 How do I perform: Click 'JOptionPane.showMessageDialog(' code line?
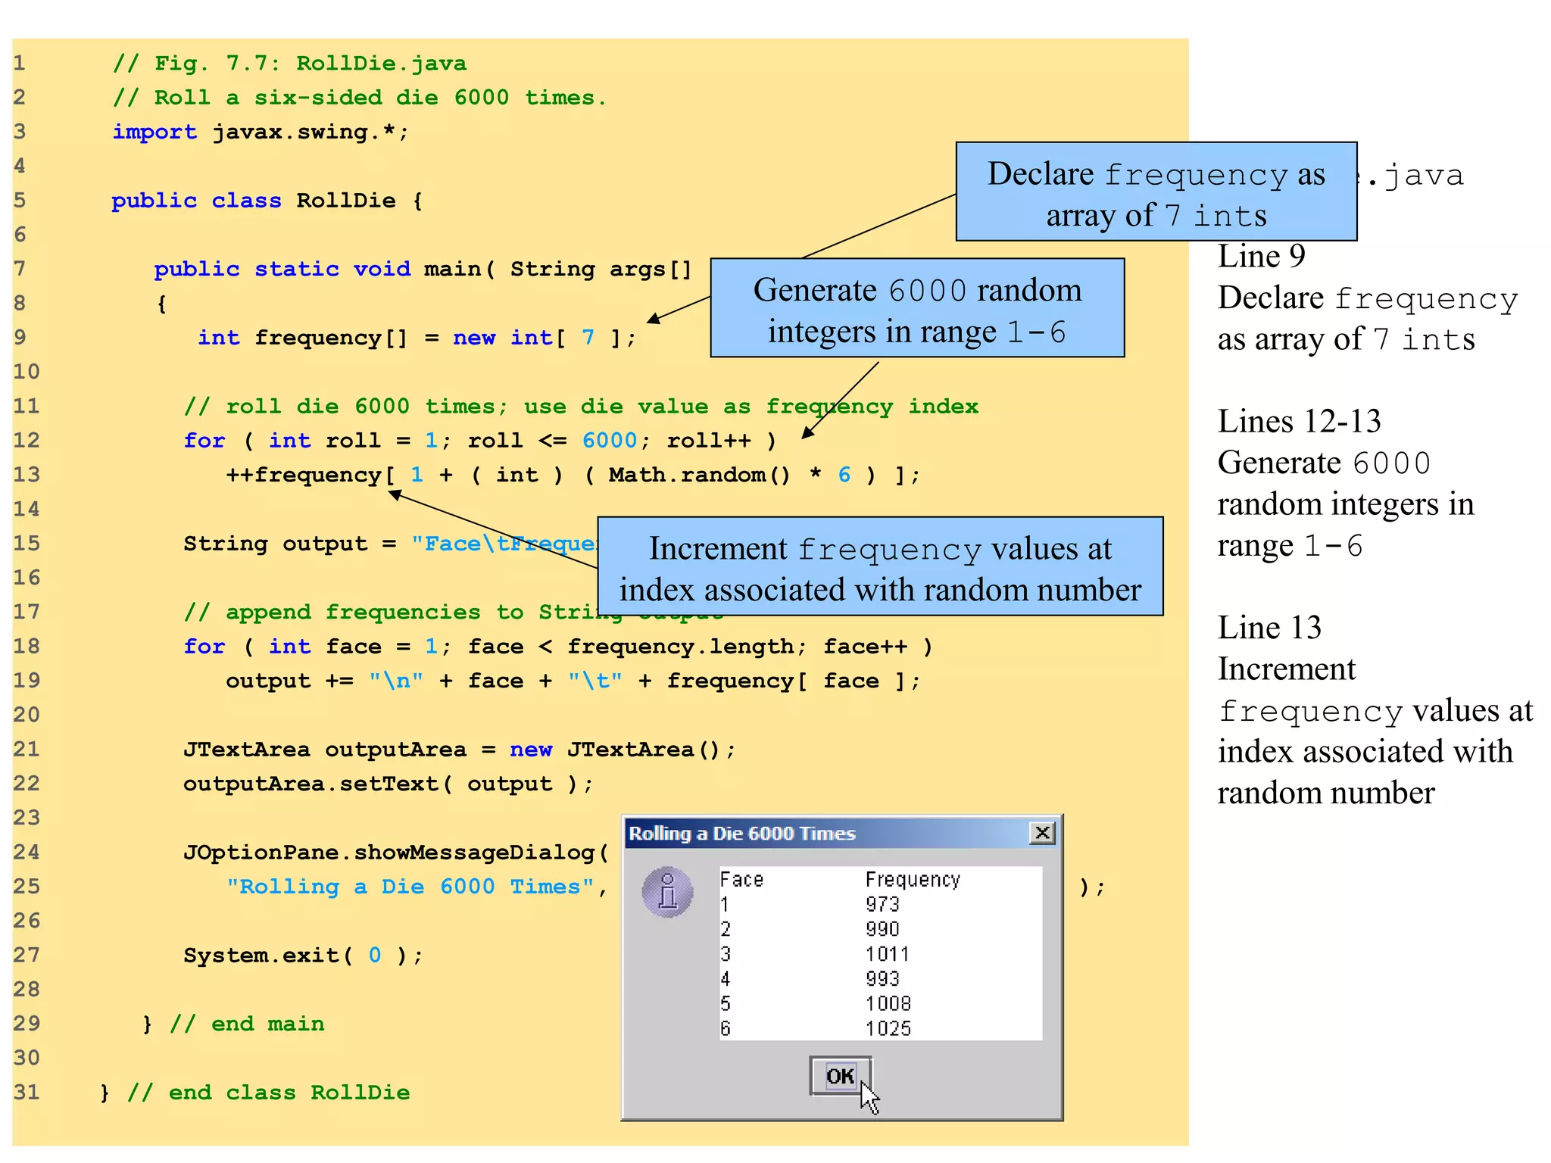coord(396,853)
